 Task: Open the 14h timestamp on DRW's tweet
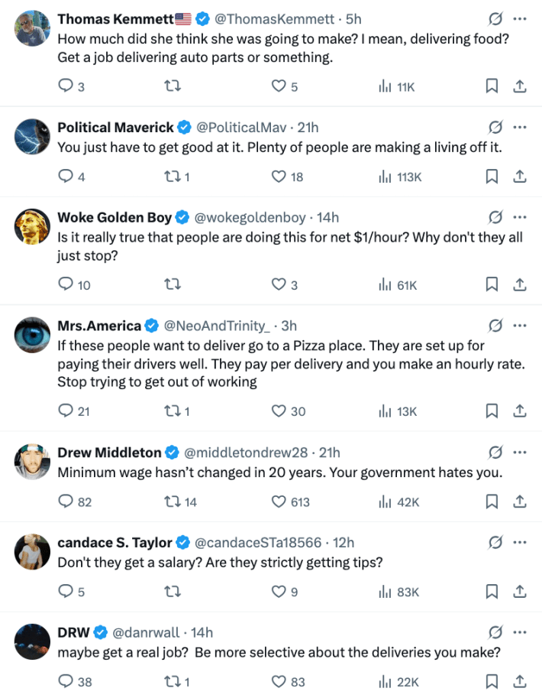click(x=202, y=632)
